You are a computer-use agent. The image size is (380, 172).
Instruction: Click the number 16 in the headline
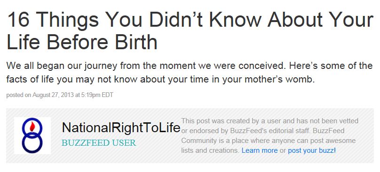19,20
